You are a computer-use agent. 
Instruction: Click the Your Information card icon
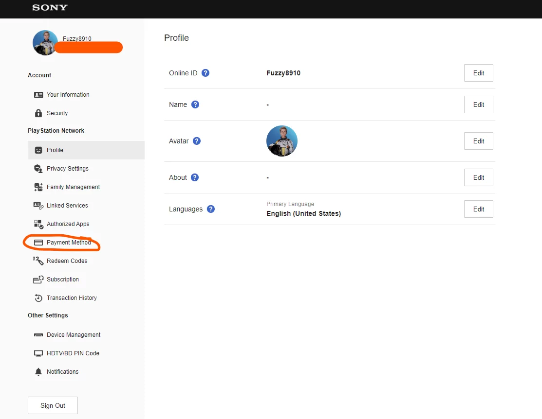(x=38, y=95)
